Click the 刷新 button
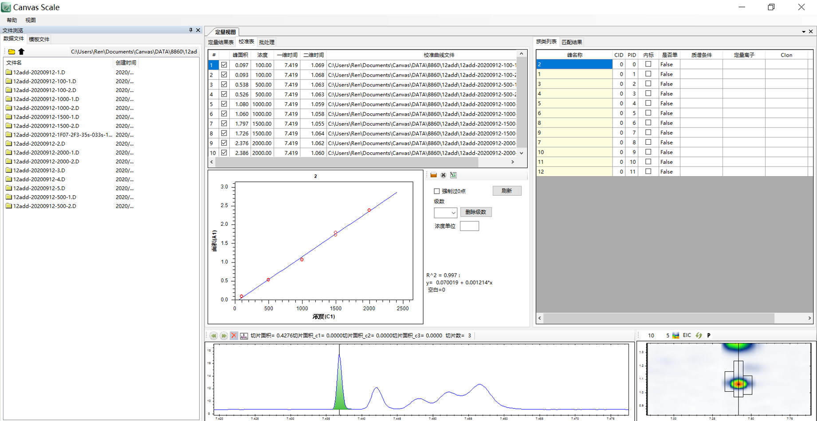The height and width of the screenshot is (421, 817). pos(507,191)
